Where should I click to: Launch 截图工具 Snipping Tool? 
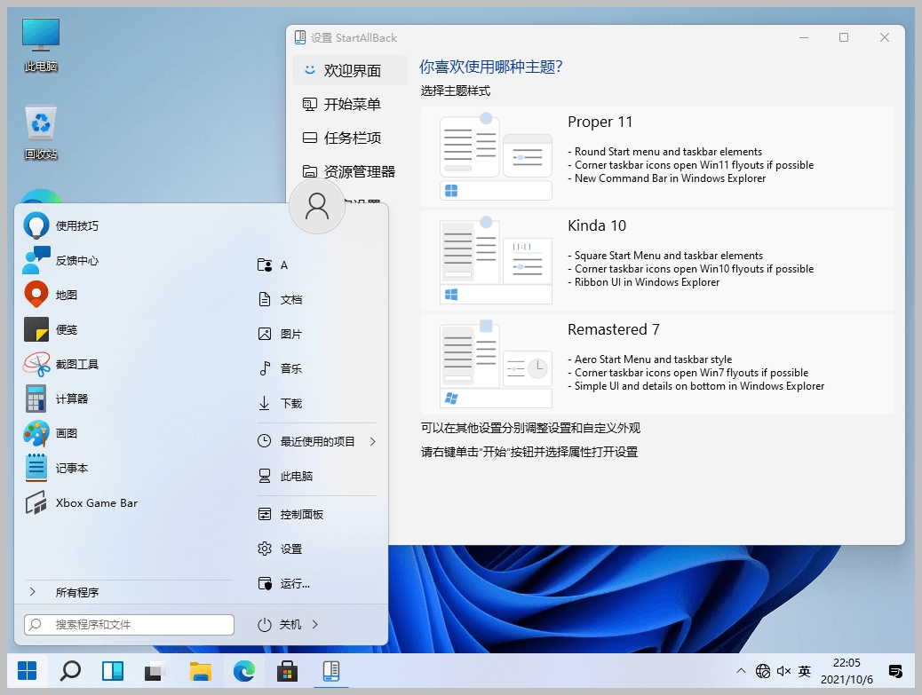[x=62, y=364]
